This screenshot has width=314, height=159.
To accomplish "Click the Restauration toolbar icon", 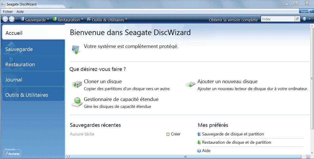I will pyautogui.click(x=55, y=19).
